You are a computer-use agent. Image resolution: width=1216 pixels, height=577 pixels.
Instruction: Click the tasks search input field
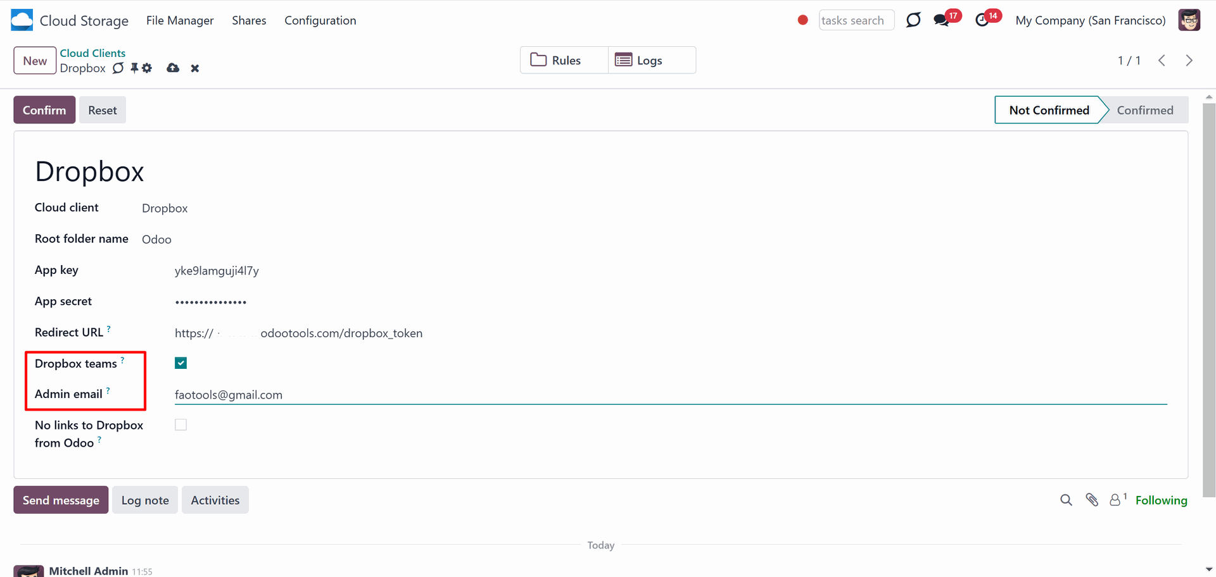pos(856,20)
